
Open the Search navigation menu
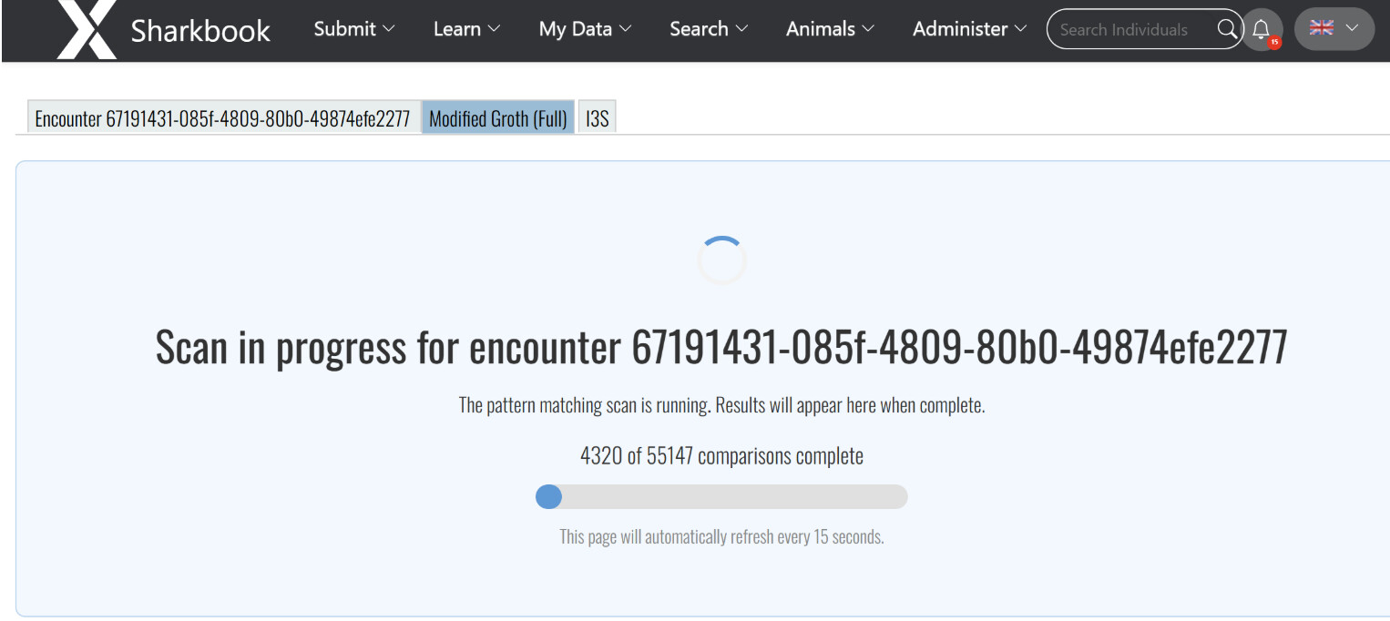coord(709,29)
